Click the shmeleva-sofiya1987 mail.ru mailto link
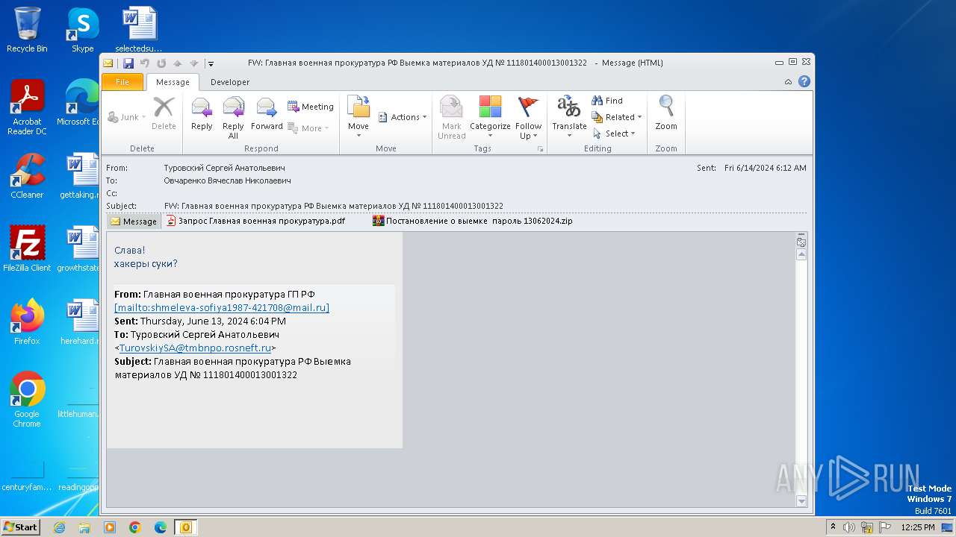The height and width of the screenshot is (537, 956). (x=222, y=308)
